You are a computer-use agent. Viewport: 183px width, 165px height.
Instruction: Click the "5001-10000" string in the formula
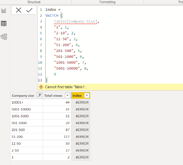[67, 68]
